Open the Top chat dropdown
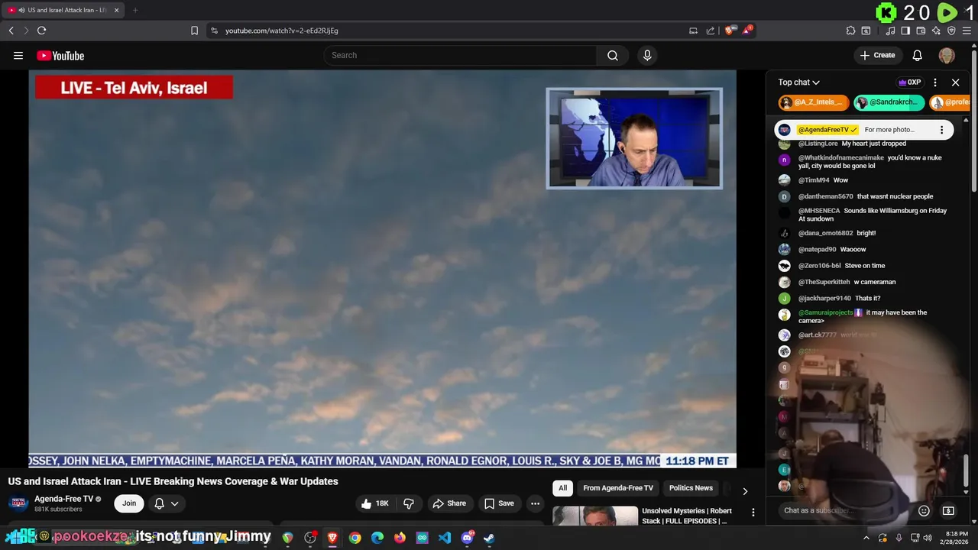978x550 pixels. click(x=799, y=82)
